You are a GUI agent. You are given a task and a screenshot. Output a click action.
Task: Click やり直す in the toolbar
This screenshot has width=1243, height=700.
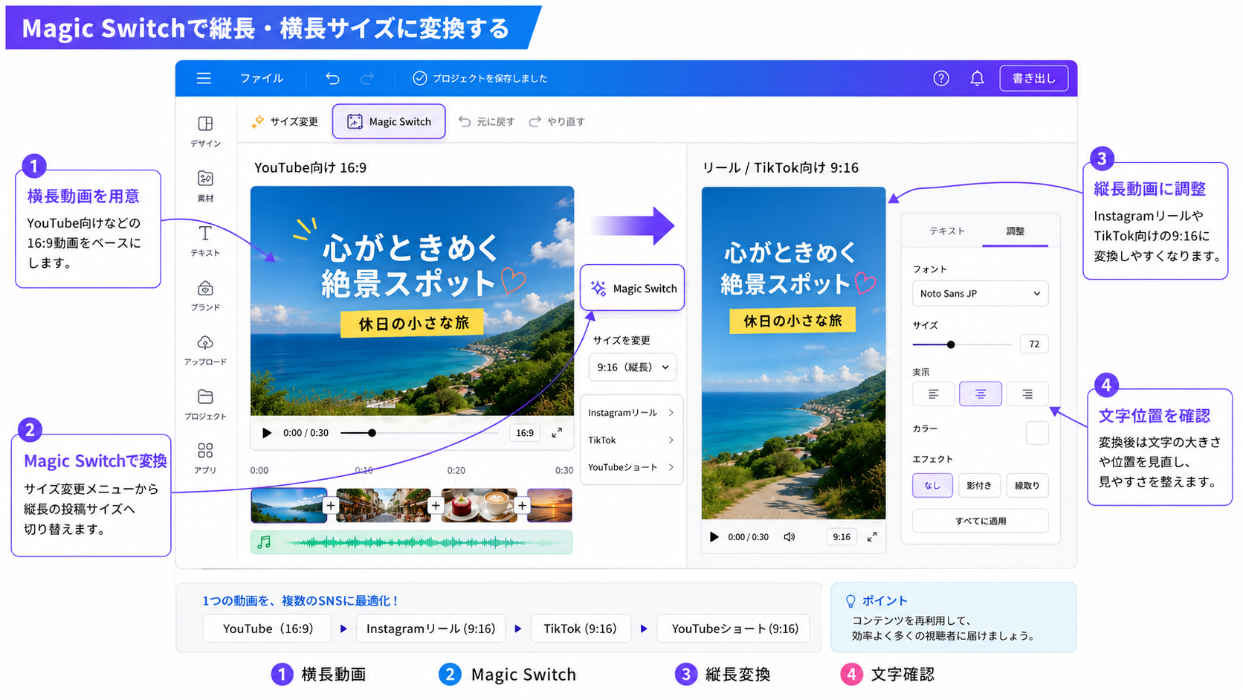tap(557, 121)
